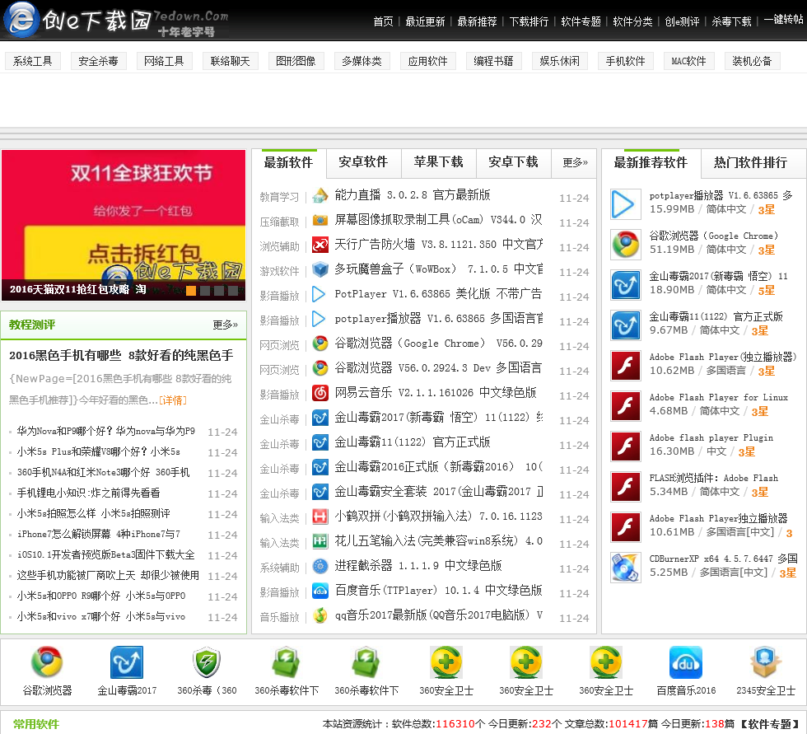Screen dimensions: 807x734
Task: Open the 手机软件 category button
Action: point(625,61)
